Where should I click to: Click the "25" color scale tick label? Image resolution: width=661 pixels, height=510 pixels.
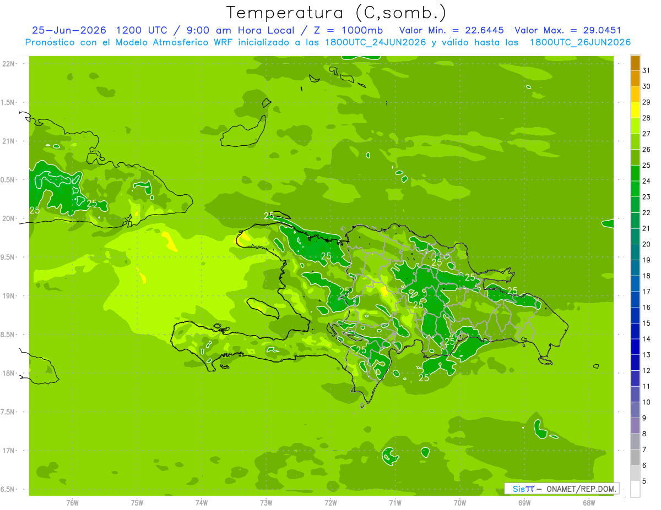(647, 166)
